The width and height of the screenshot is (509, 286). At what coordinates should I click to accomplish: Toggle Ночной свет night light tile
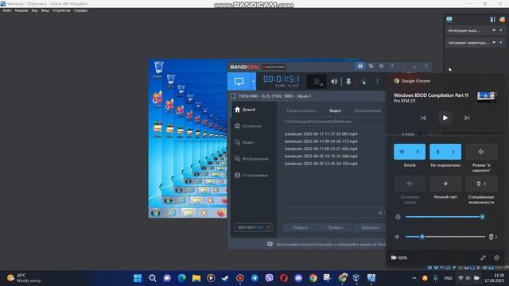click(445, 184)
